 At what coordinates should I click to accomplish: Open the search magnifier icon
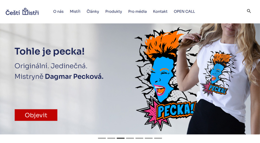click(x=249, y=11)
